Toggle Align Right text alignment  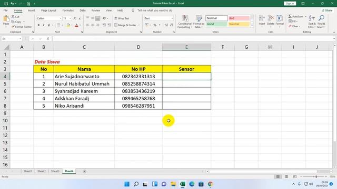pyautogui.click(x=98, y=25)
